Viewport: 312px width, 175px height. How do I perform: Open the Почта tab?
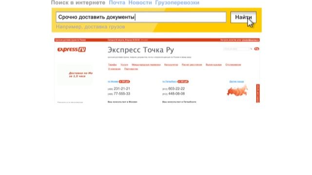coord(117,2)
